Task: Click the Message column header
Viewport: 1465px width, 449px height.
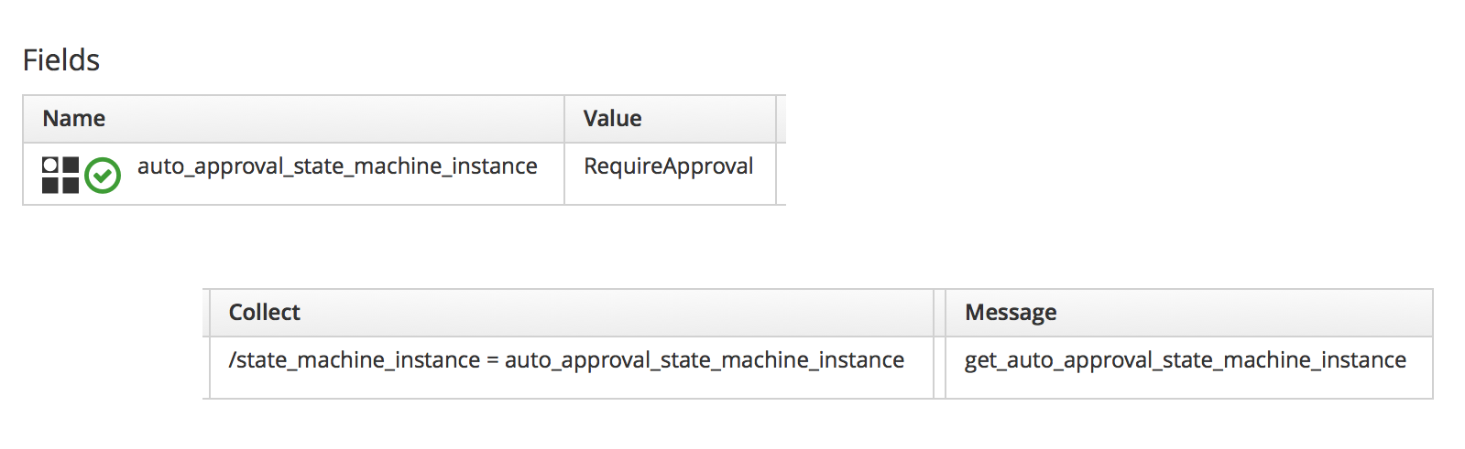Action: click(x=1011, y=313)
